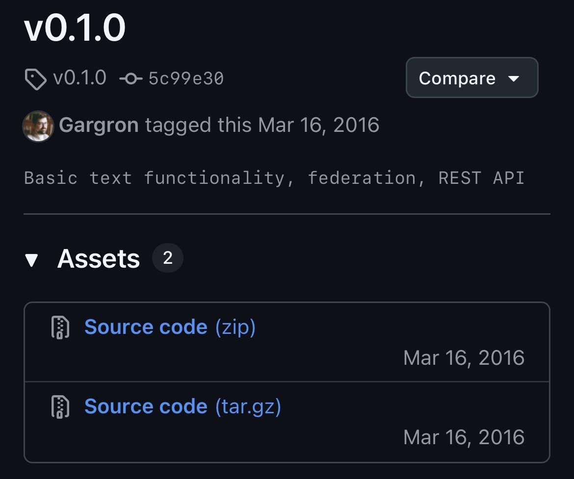Click the tag icon beside v0.1.0

35,79
